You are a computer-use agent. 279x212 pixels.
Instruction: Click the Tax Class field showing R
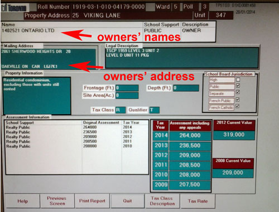pos(121,110)
